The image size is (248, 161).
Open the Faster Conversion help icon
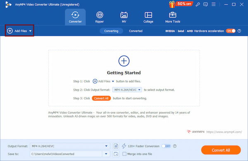click(x=174, y=146)
